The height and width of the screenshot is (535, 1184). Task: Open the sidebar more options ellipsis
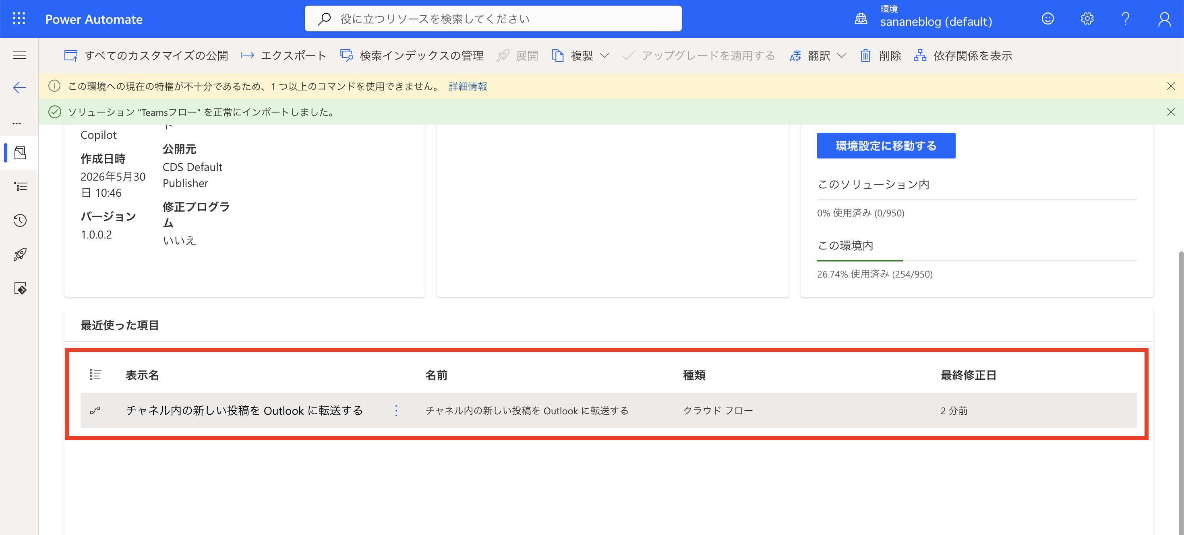(x=17, y=123)
